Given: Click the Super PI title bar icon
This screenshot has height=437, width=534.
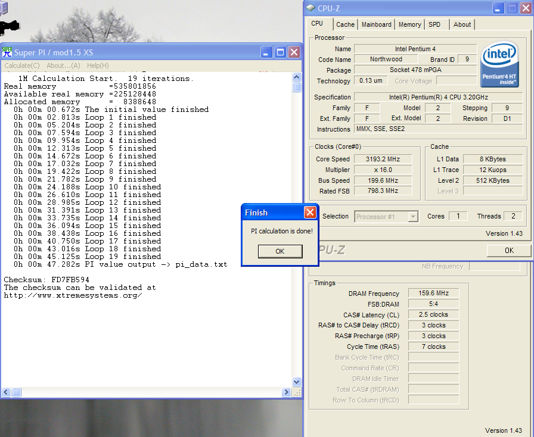Looking at the screenshot, I should click(7, 52).
